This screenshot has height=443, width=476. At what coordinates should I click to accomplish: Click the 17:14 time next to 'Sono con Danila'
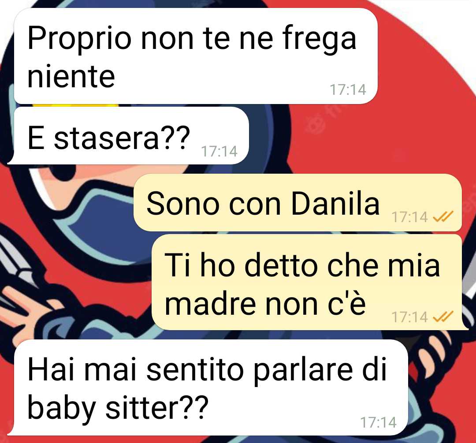click(x=409, y=217)
